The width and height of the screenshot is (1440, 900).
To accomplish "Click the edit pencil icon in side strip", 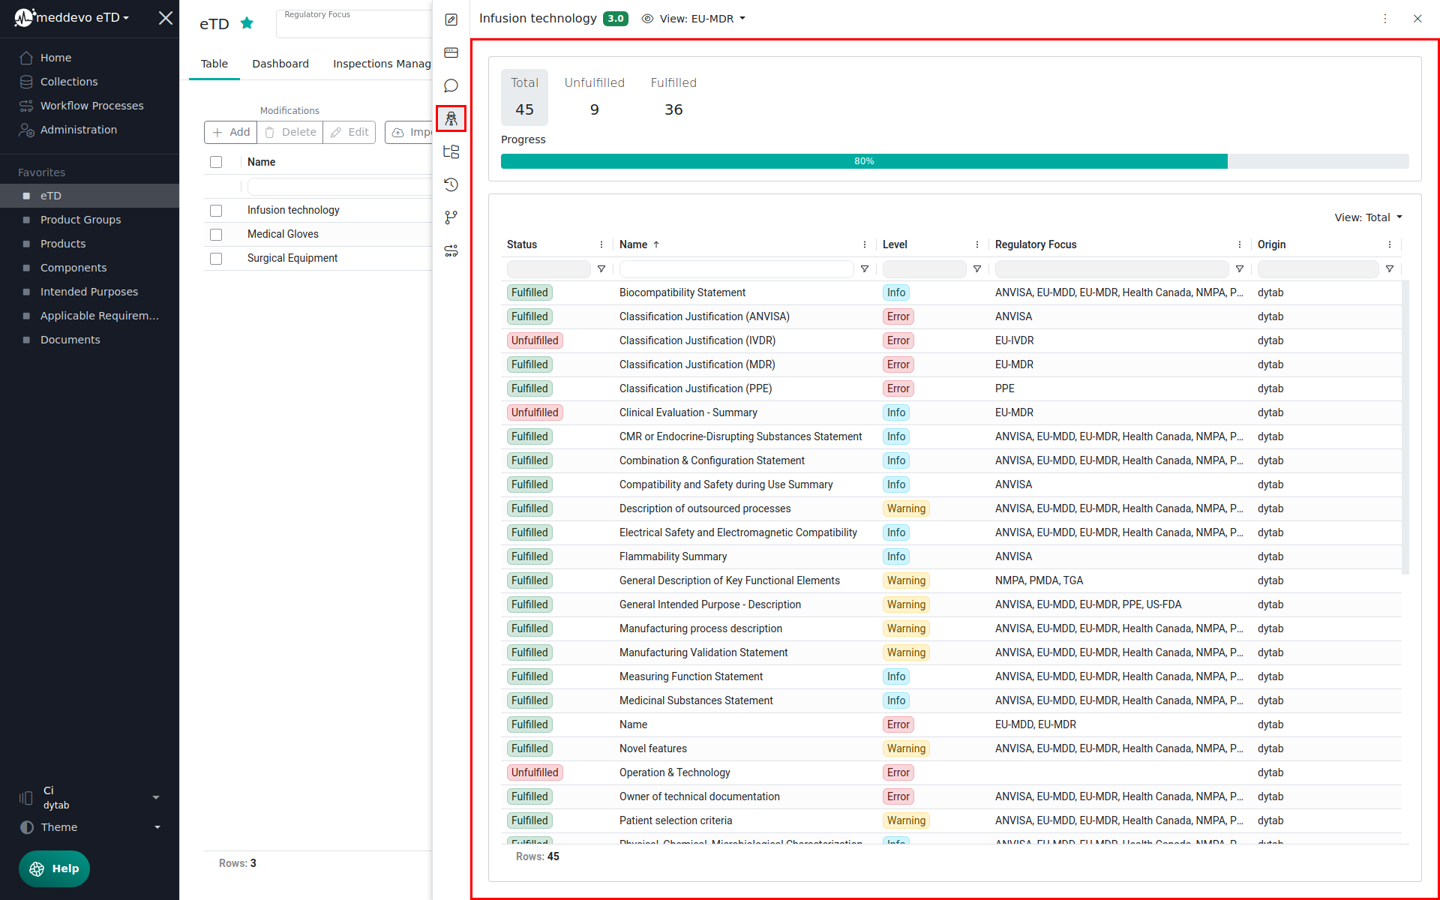I will tap(451, 19).
